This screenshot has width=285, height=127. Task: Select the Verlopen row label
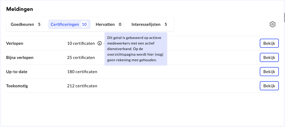[15, 43]
